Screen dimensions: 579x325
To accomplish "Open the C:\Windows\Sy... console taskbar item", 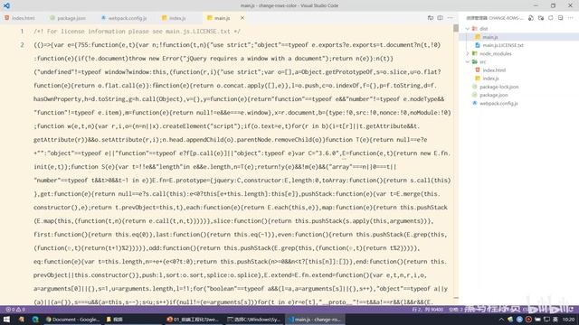I will [254, 319].
